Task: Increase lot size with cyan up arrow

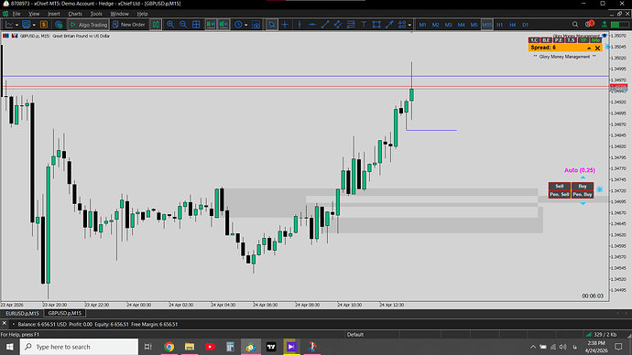Action: point(583,177)
